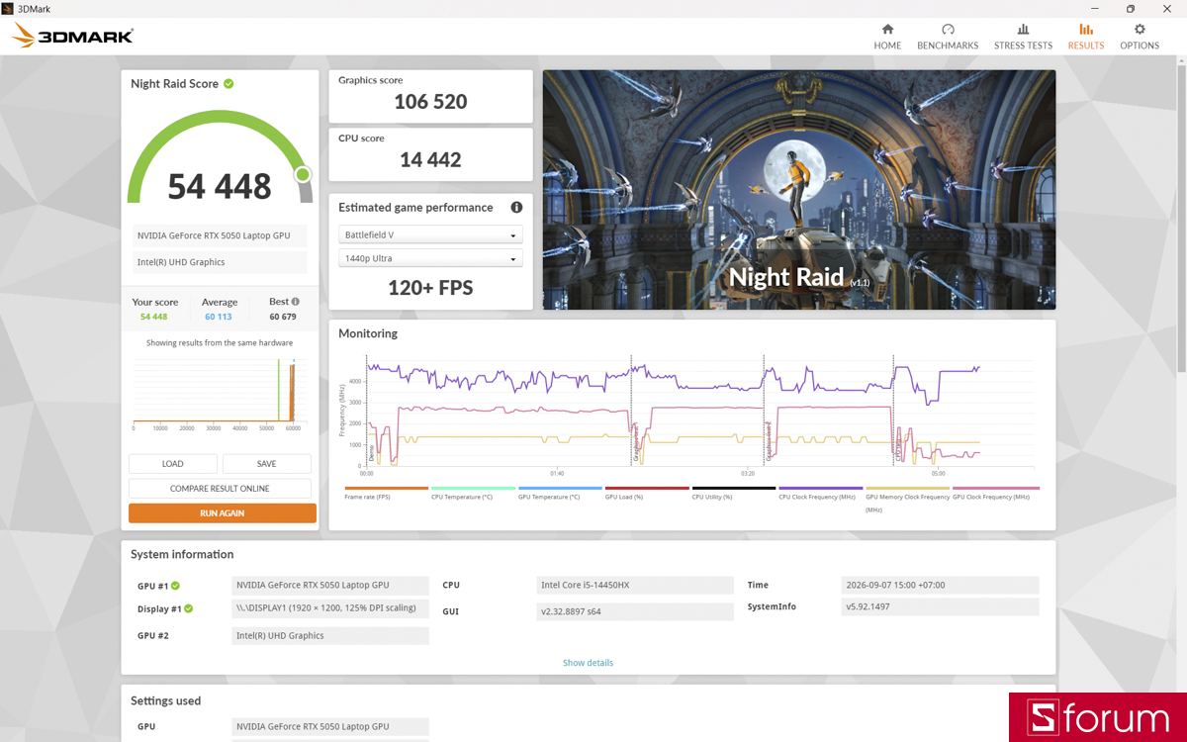The height and width of the screenshot is (742, 1187).
Task: Open the STRESS TESTS tab
Action: click(1023, 37)
